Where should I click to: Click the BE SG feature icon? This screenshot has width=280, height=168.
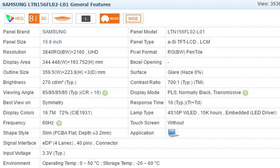click(x=38, y=18)
